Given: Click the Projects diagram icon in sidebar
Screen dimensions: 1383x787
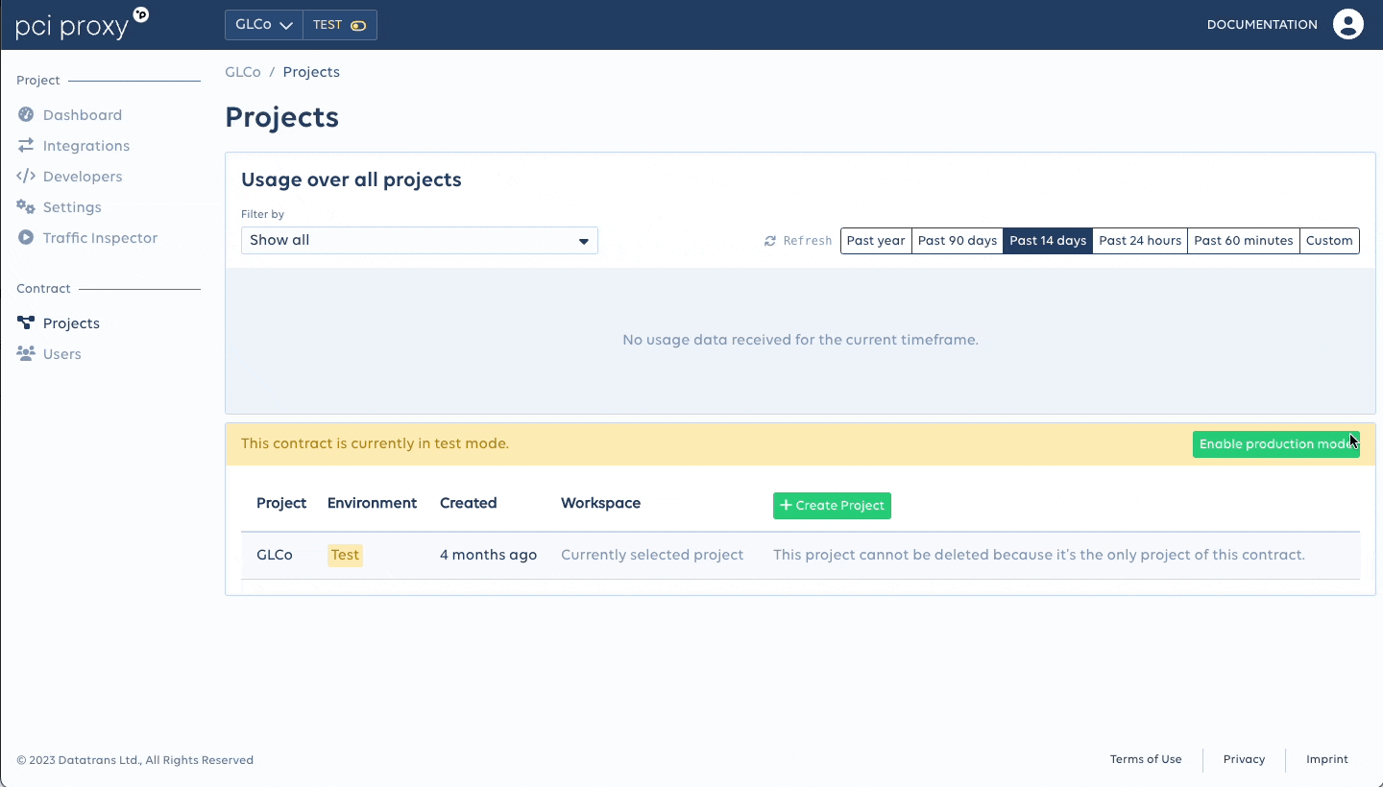Looking at the screenshot, I should [x=26, y=323].
